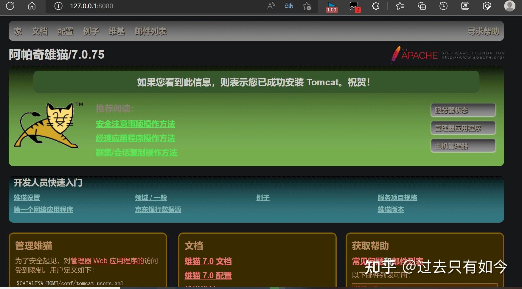Click the 管理器应用程序 button
522x289 pixels.
click(x=463, y=128)
